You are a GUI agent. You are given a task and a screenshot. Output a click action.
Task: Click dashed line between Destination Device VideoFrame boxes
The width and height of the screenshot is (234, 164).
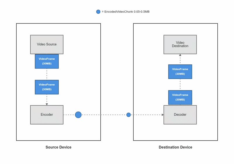click(x=180, y=85)
